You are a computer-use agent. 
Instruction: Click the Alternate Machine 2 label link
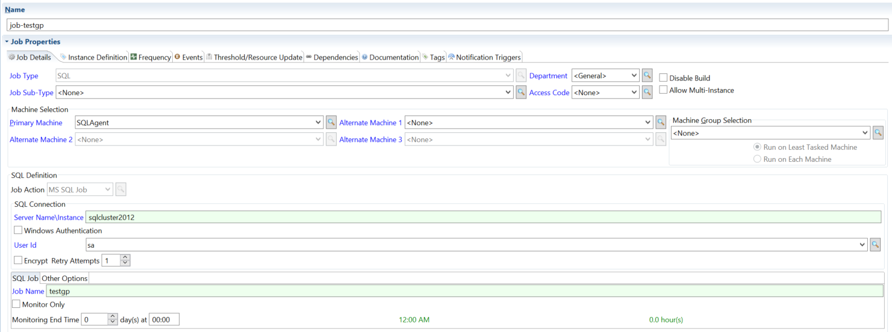click(41, 140)
